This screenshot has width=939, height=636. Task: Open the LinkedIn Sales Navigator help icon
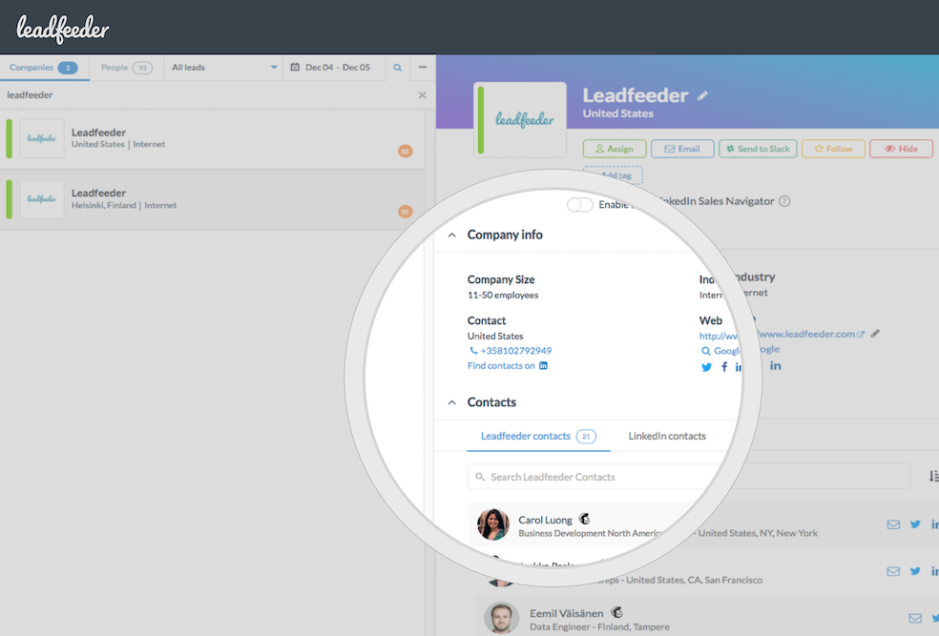pos(784,201)
